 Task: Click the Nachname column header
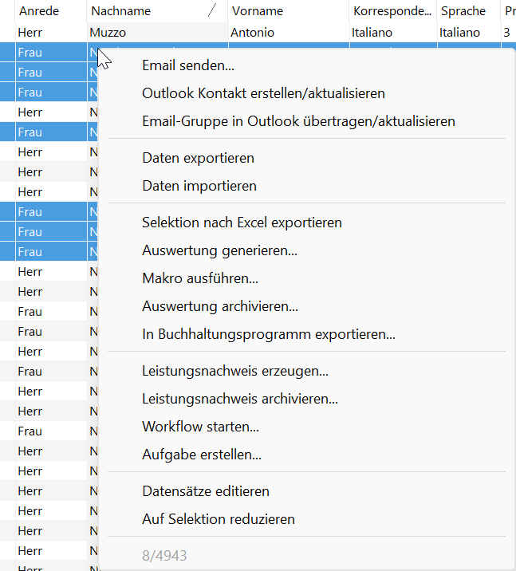(x=157, y=11)
